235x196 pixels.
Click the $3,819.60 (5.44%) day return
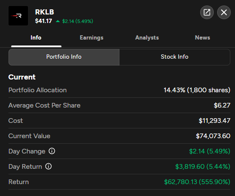[203, 167]
